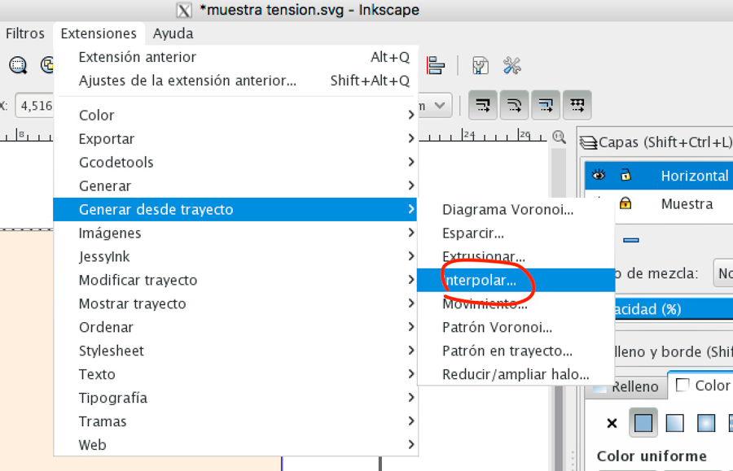Image resolution: width=733 pixels, height=471 pixels.
Task: Select the linear gradient fill icon
Action: click(x=674, y=423)
